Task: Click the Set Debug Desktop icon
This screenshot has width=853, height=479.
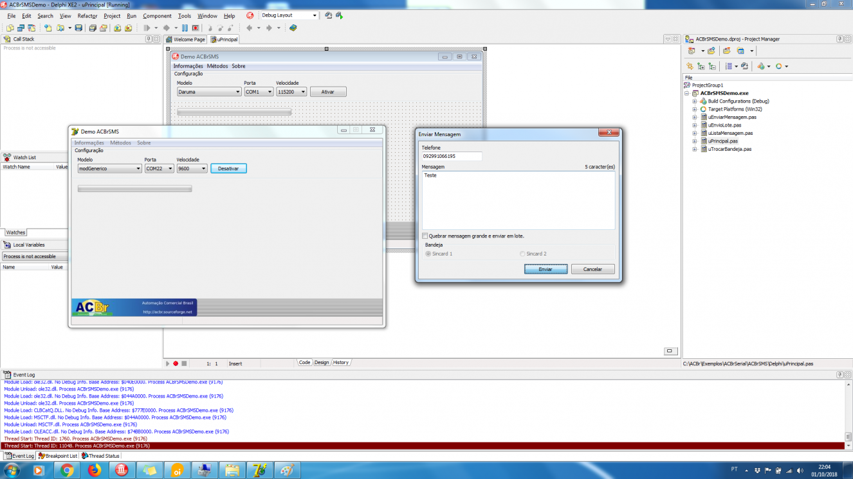Action: pyautogui.click(x=339, y=15)
